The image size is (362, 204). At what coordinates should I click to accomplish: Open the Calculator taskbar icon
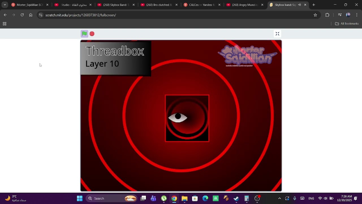247,198
